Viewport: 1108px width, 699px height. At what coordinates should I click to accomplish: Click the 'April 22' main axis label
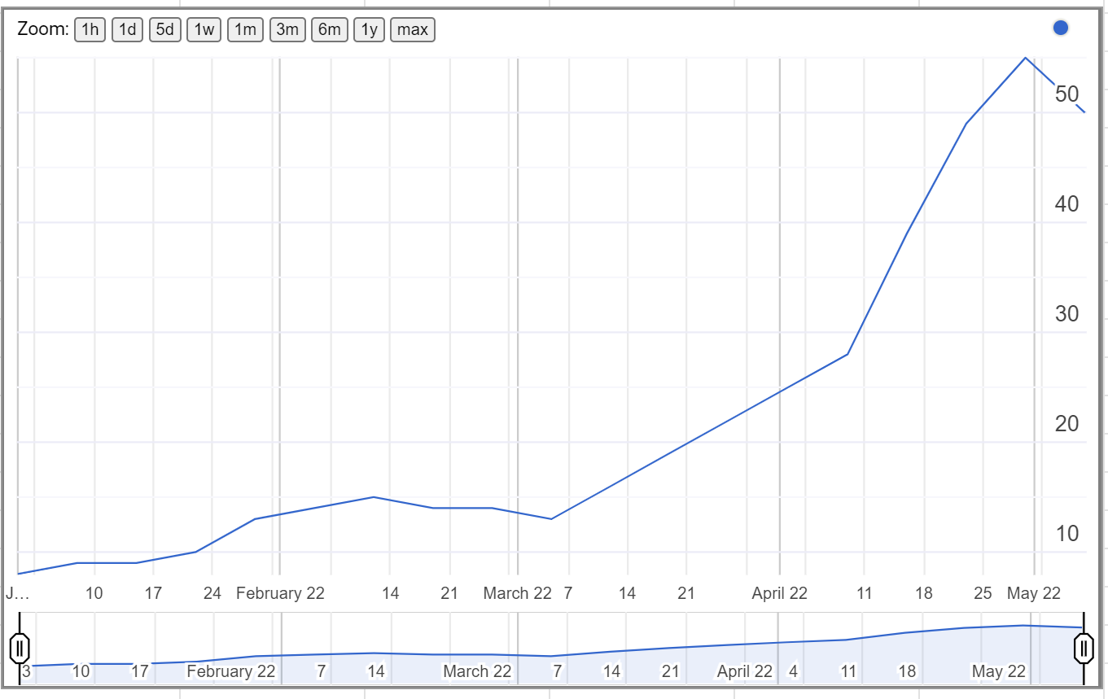(779, 593)
